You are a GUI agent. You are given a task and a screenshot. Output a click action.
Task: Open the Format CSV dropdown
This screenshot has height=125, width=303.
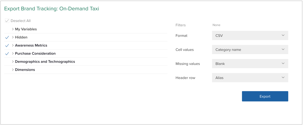click(250, 35)
